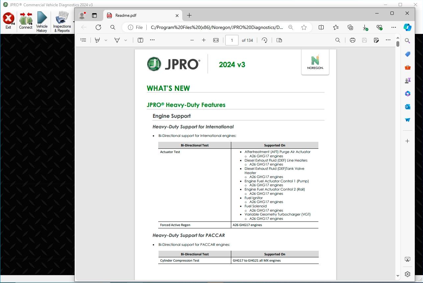Open Vehicle History in JPRO
Screen dimensions: 423x283
coord(41,20)
